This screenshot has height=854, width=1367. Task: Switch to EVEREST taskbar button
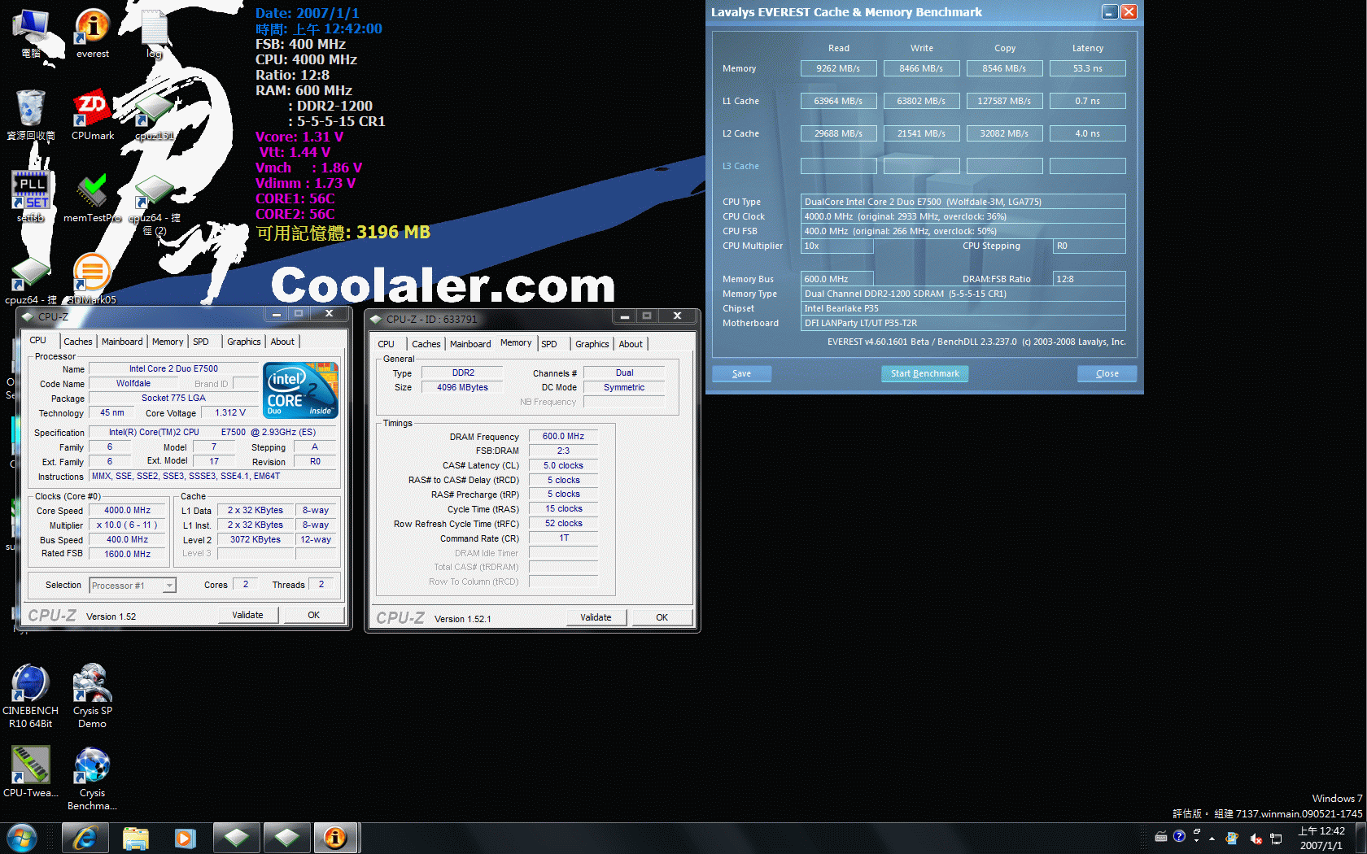(336, 838)
